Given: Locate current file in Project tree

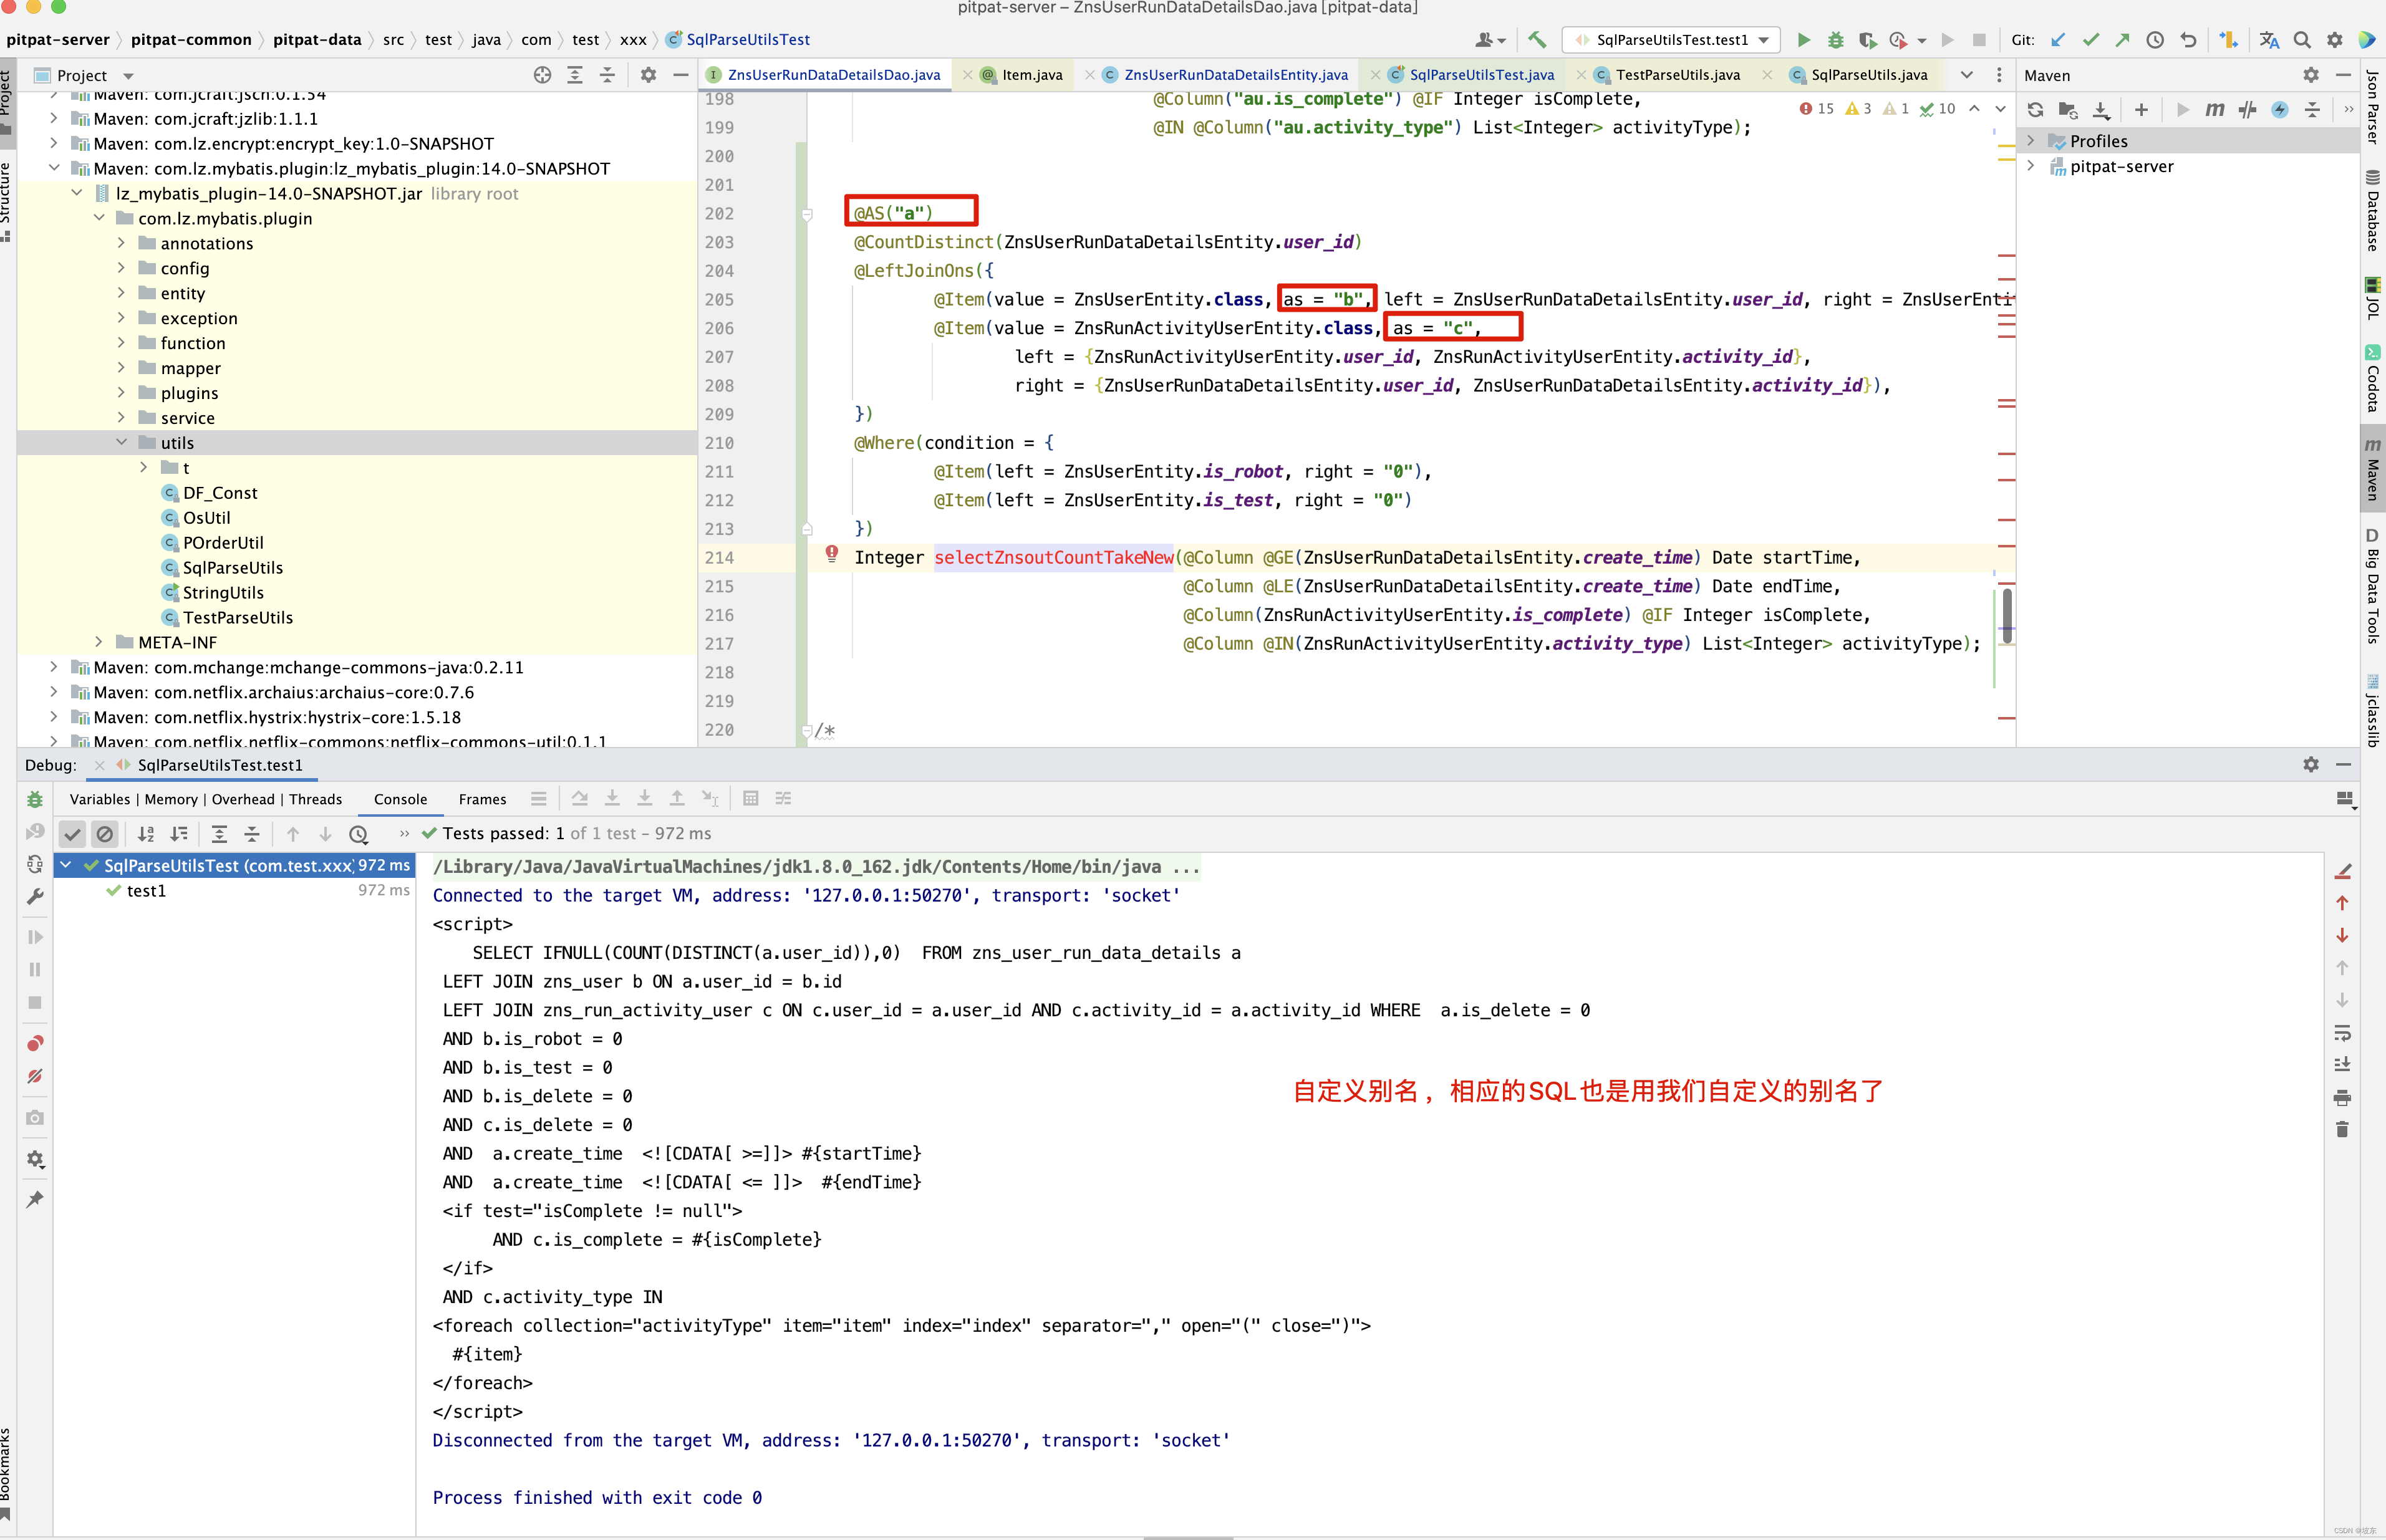Looking at the screenshot, I should 542,75.
